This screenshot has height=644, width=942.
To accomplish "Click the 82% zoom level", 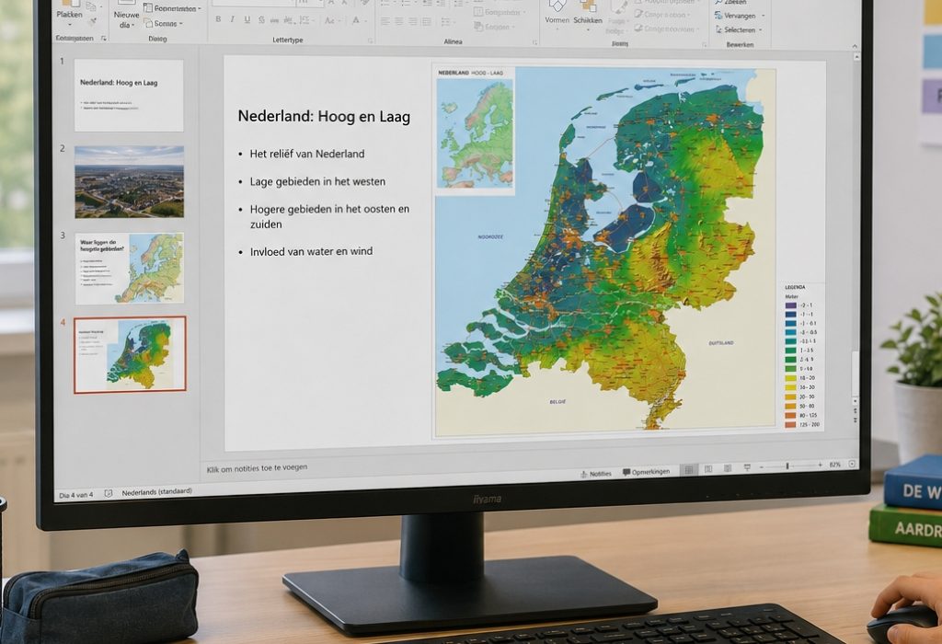I will coord(835,465).
